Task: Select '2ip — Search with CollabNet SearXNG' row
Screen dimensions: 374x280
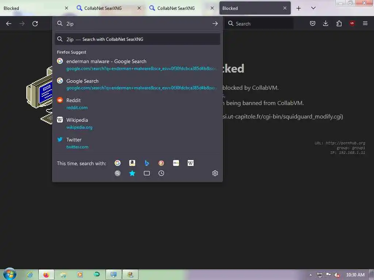Action: [137, 39]
